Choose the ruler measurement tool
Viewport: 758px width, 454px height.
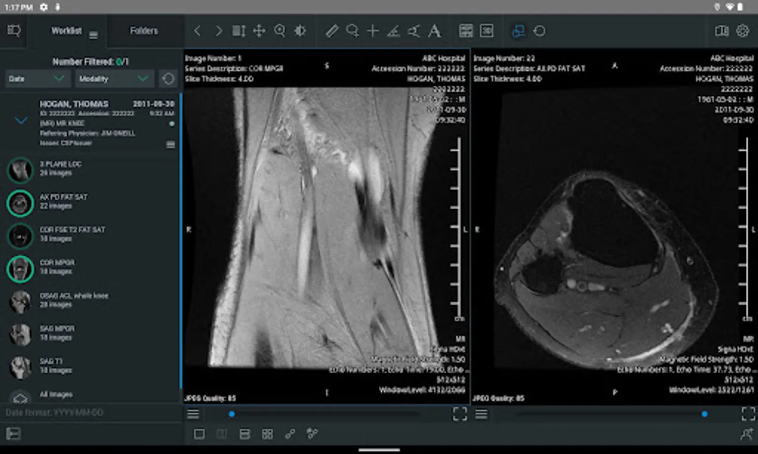332,31
